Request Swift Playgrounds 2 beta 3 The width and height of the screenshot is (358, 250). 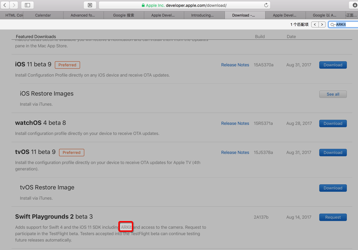[333, 217]
